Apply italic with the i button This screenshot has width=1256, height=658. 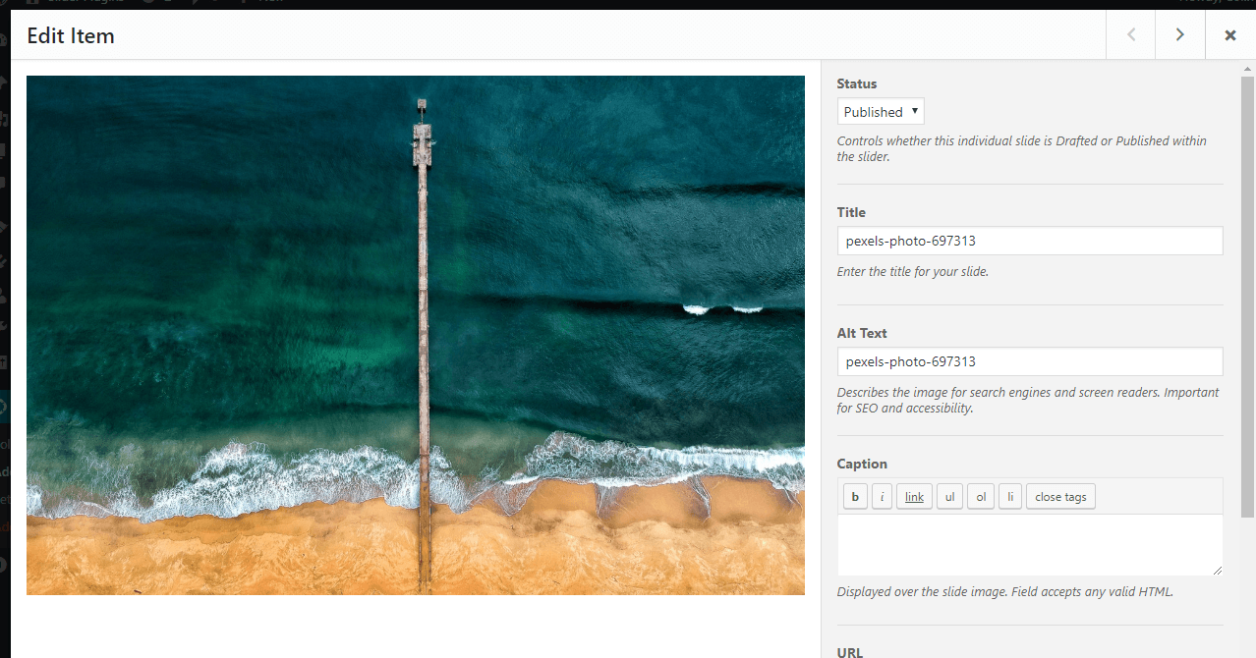pyautogui.click(x=882, y=497)
